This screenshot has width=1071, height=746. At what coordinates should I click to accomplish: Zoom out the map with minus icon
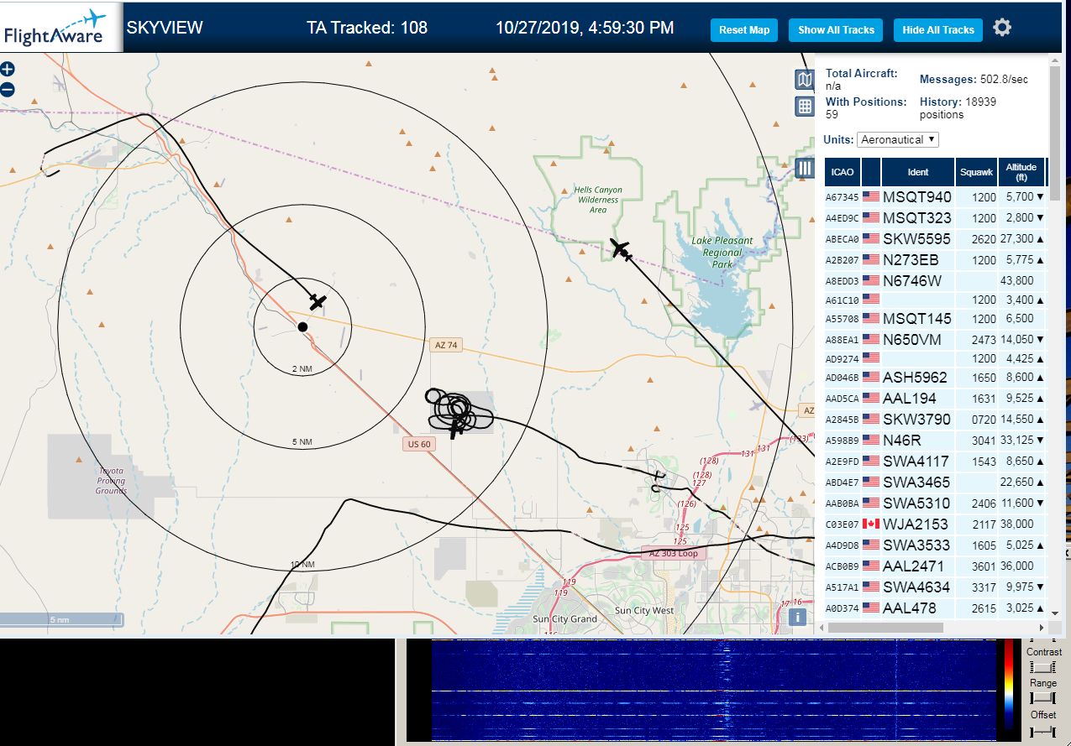(8, 89)
